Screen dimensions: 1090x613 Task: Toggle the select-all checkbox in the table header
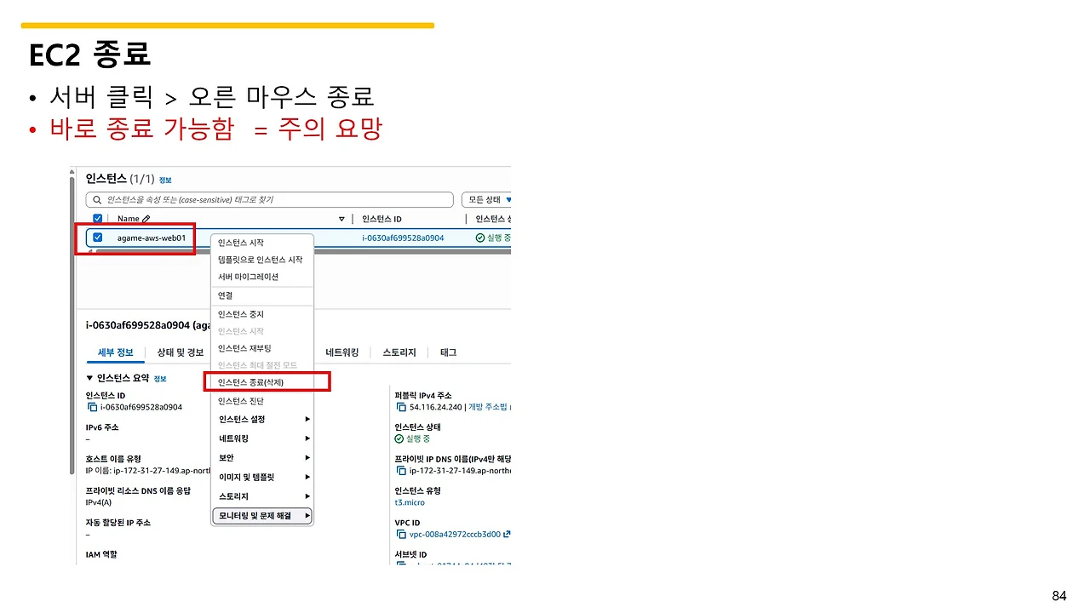pos(97,218)
